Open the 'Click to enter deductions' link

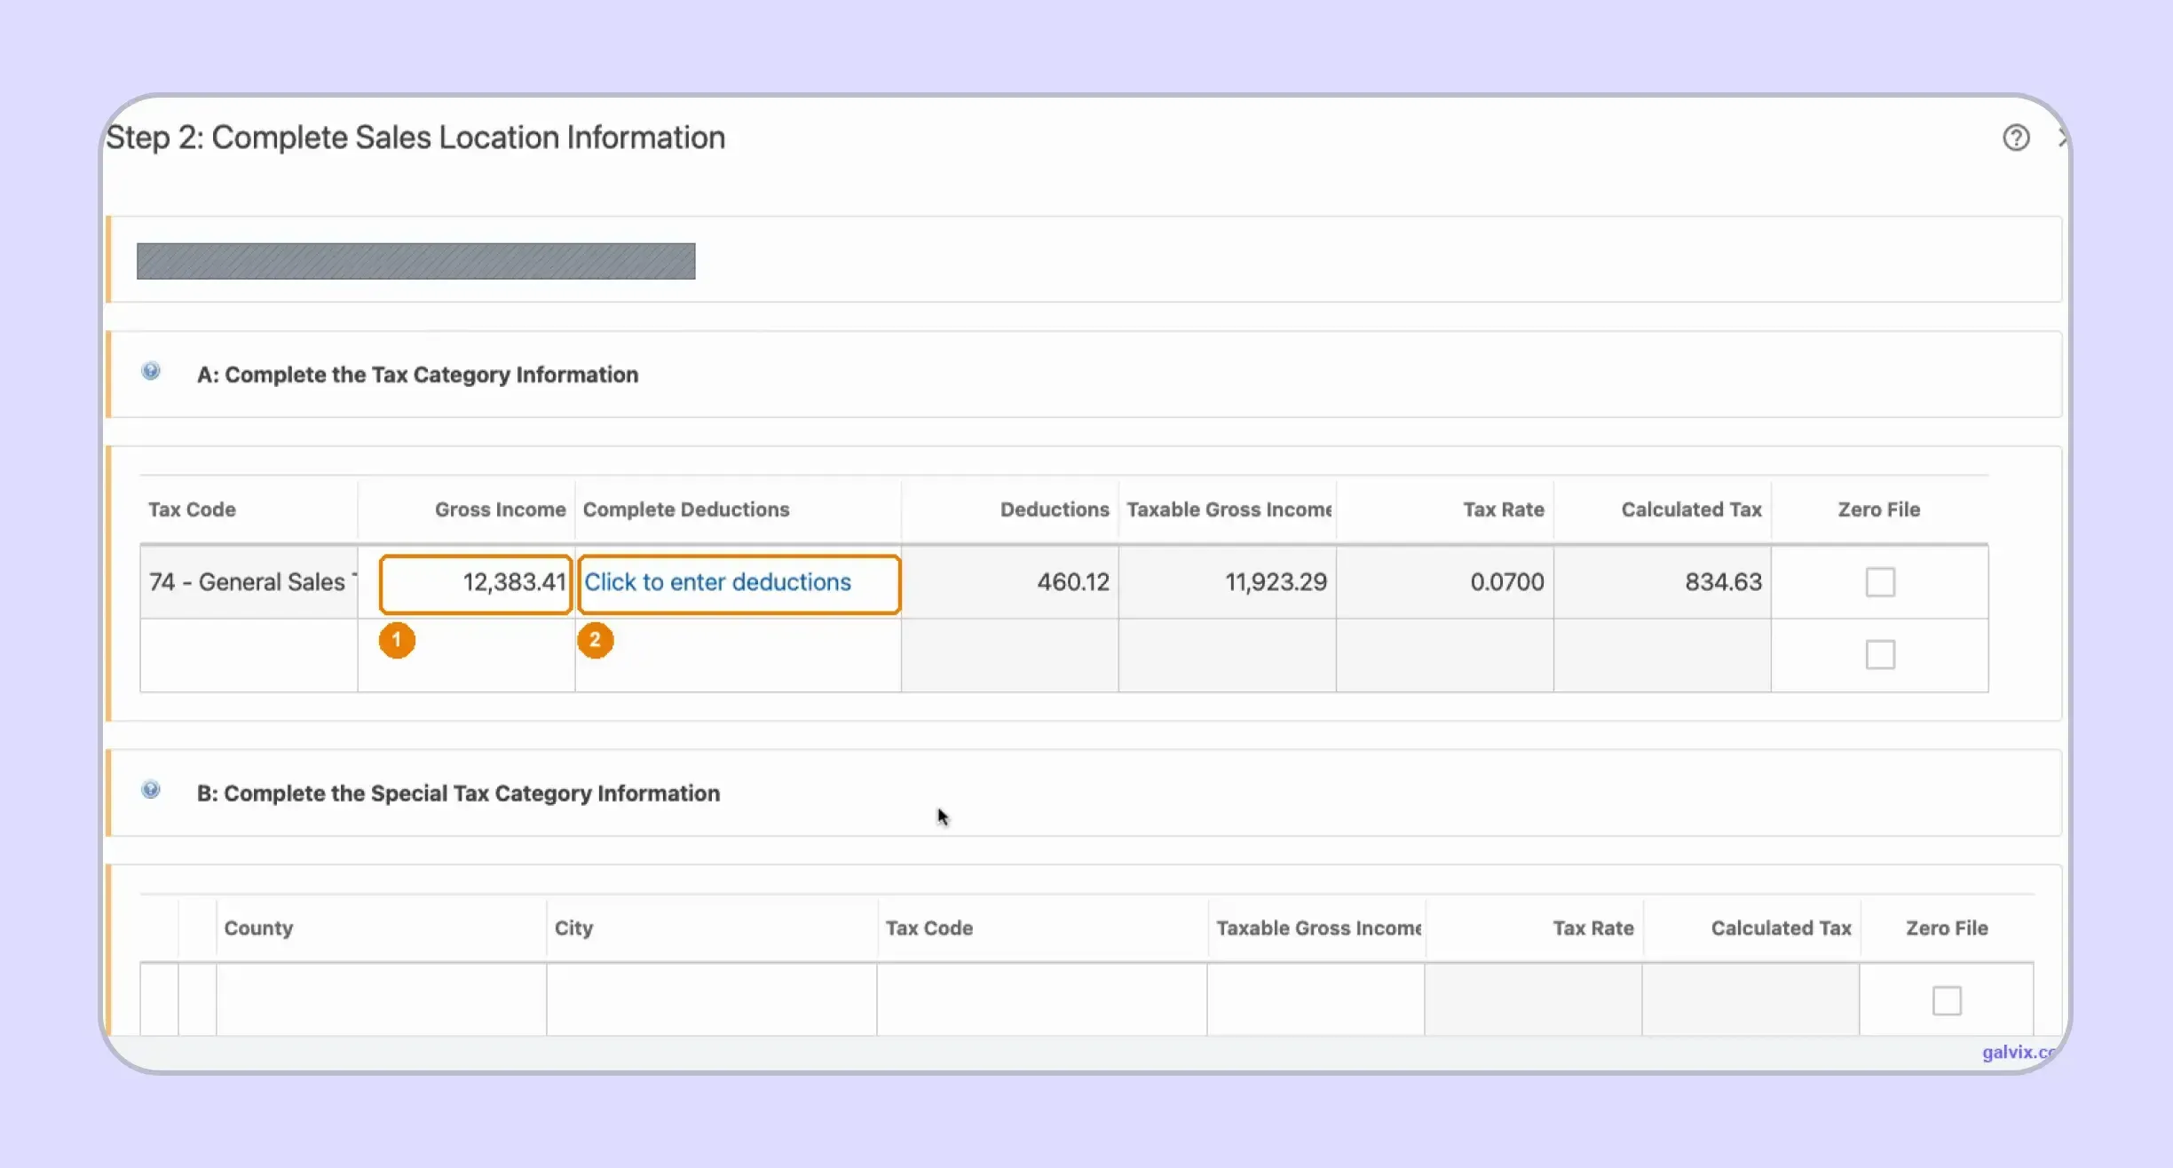[717, 582]
